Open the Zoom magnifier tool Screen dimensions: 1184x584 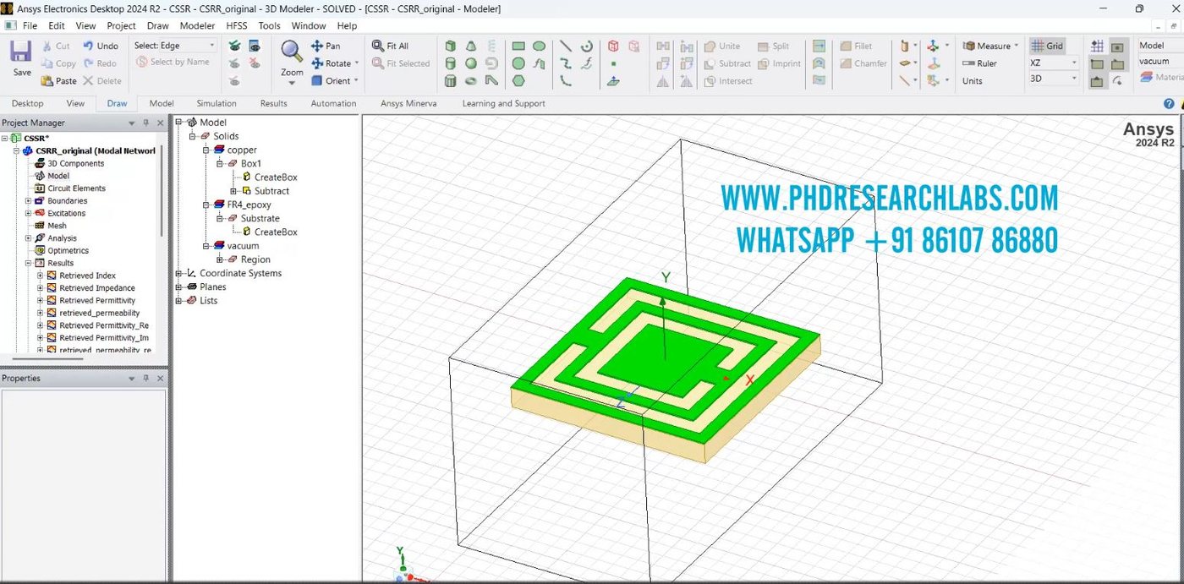coord(292,52)
